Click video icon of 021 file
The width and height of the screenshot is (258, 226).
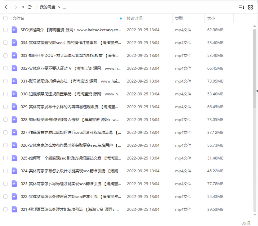click(x=14, y=209)
